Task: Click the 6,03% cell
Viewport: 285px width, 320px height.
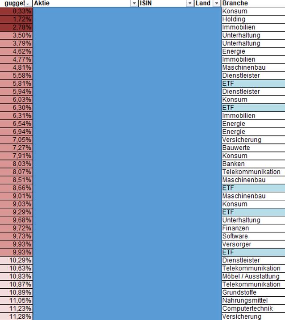Action: pos(16,100)
